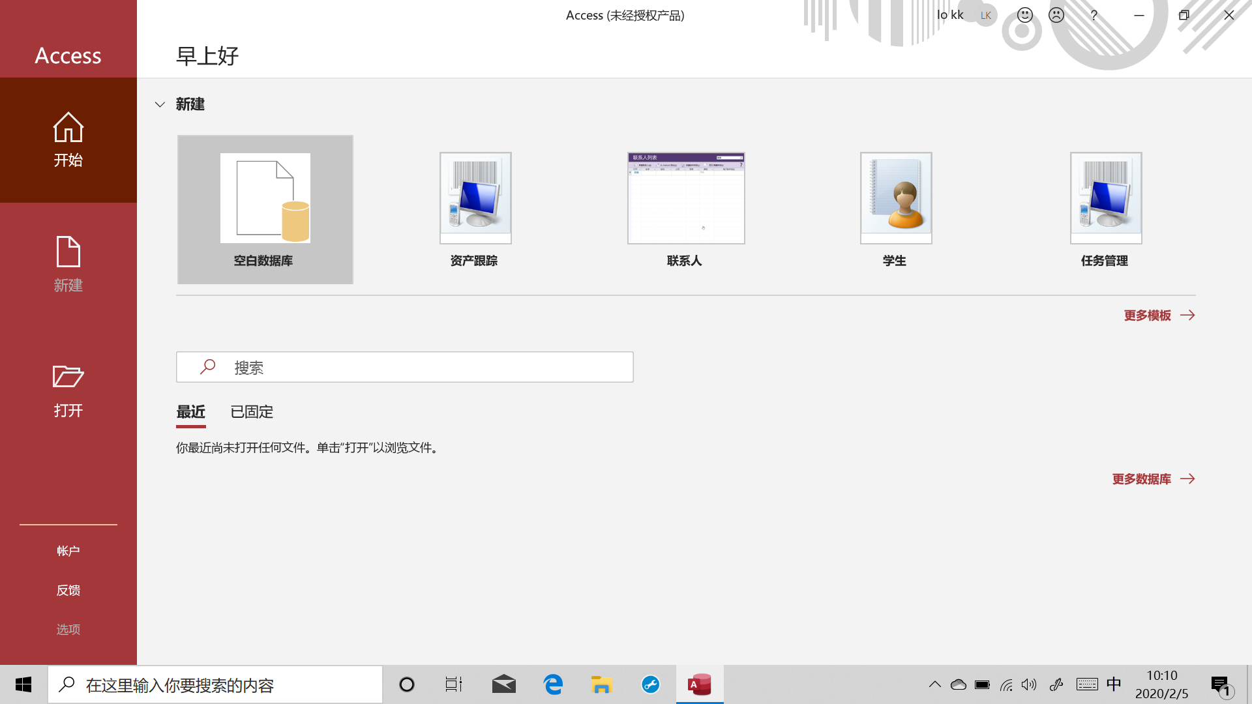
Task: Open Wi-Fi network tray icon
Action: [x=1006, y=684]
